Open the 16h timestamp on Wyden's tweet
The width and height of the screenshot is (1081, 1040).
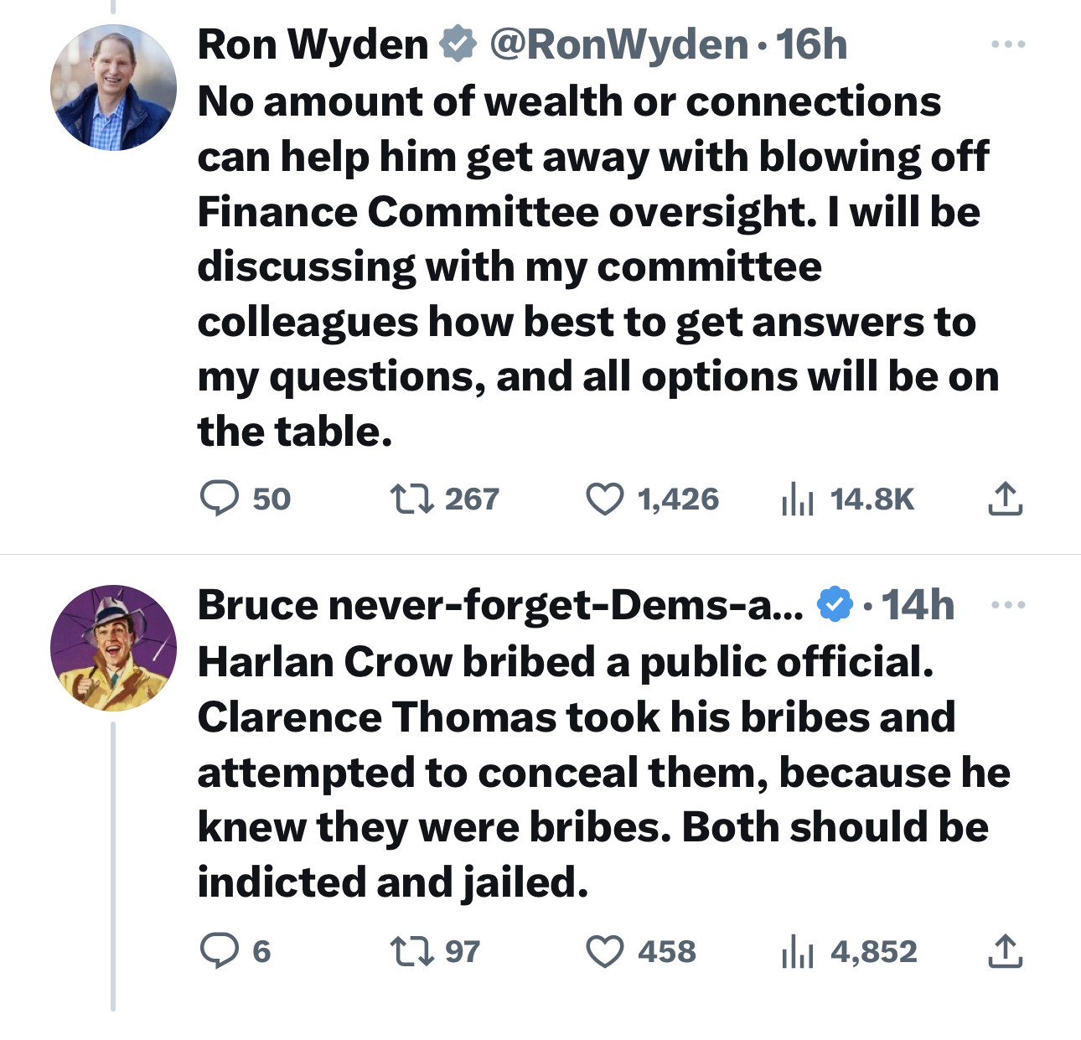(811, 44)
